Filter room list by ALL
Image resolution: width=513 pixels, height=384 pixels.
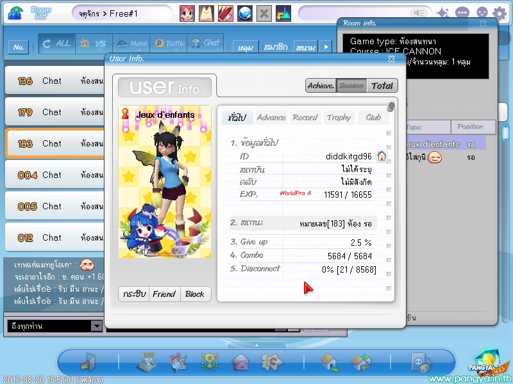[56, 44]
